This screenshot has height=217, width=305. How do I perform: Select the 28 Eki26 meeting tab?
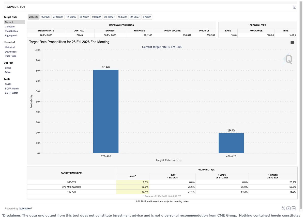(x=34, y=17)
